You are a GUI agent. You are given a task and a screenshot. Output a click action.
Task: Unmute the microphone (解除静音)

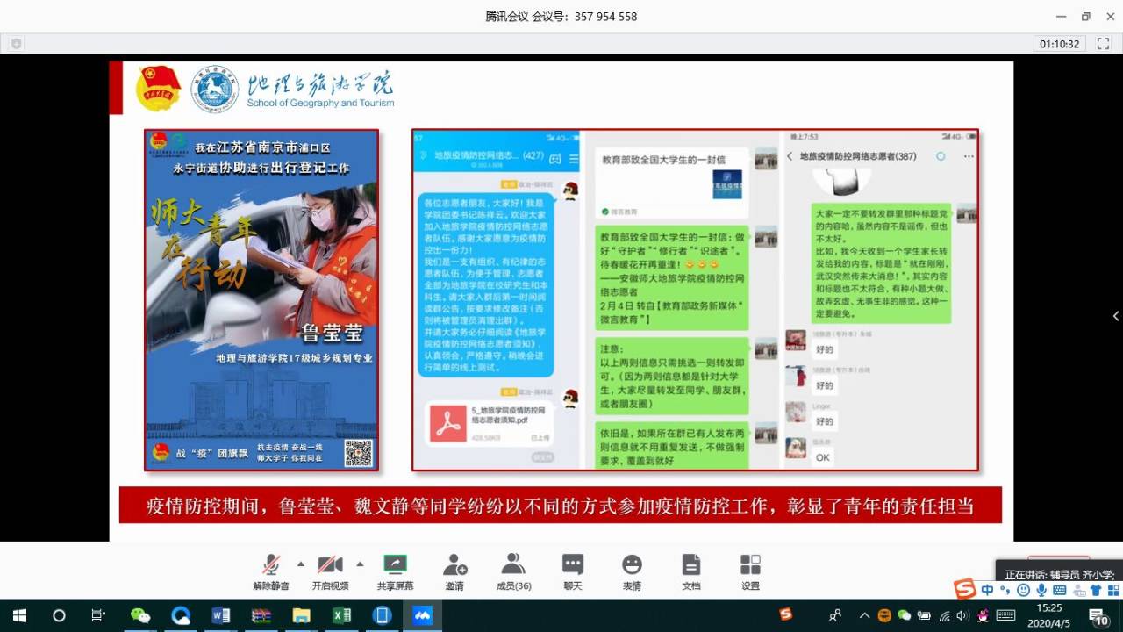point(271,564)
